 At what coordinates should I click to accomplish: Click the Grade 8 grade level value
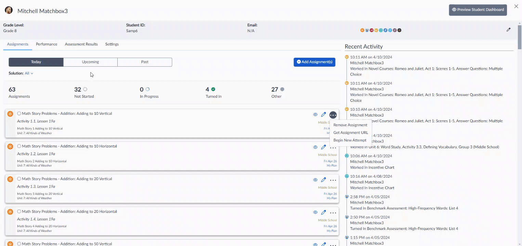point(10,31)
